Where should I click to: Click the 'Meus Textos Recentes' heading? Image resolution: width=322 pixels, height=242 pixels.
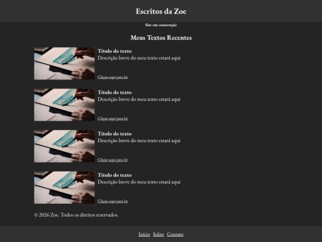161,38
